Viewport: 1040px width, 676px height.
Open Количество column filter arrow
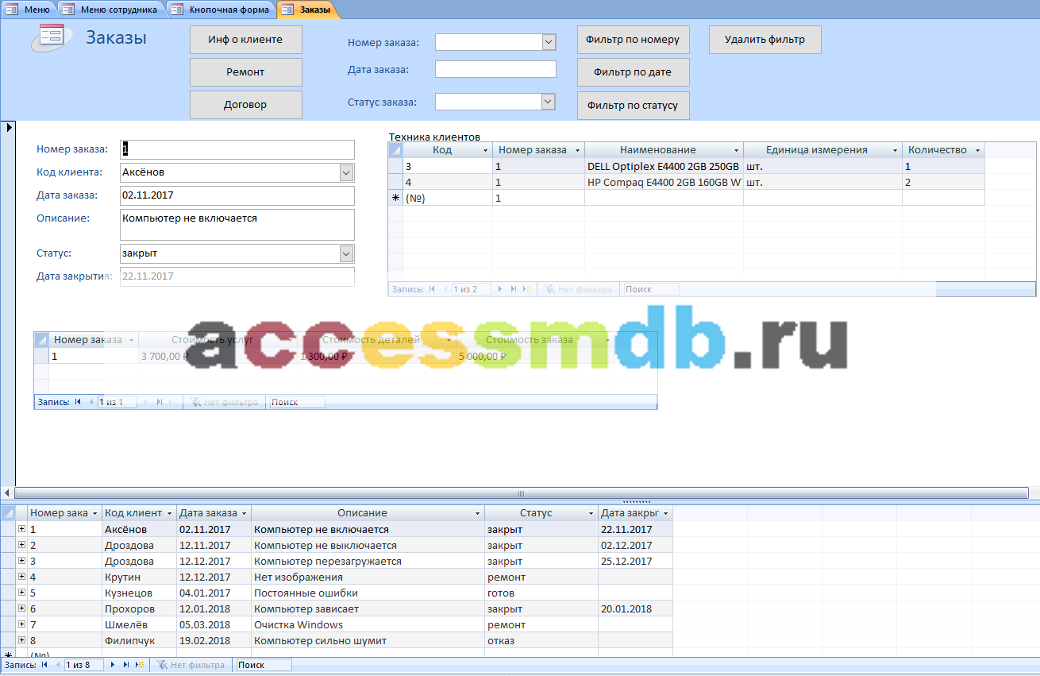(978, 150)
